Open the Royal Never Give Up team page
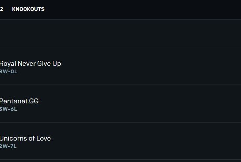Image resolution: width=241 pixels, height=162 pixels. click(30, 64)
